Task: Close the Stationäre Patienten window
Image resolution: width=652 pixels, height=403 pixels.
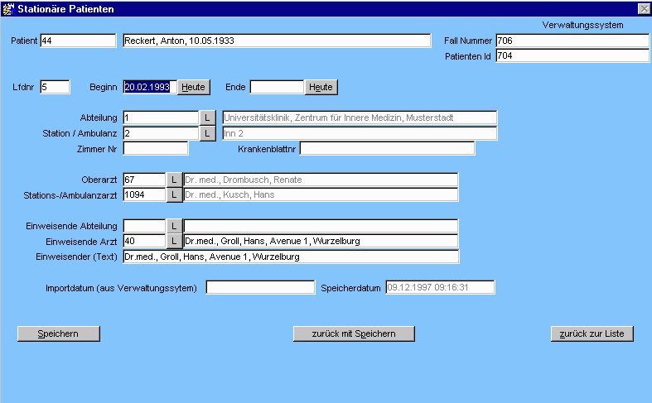Action: (643, 8)
